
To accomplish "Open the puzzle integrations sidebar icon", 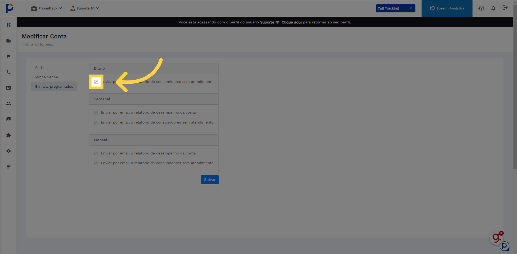I will pos(9,135).
